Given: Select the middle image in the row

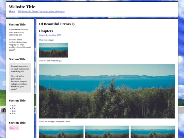Looking at the screenshot, I should coord(107,132).
